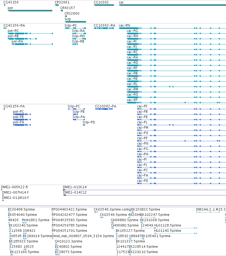The height and width of the screenshot is (256, 226).
Task: Select the cac-RA transcript label
Action: tap(133, 57)
